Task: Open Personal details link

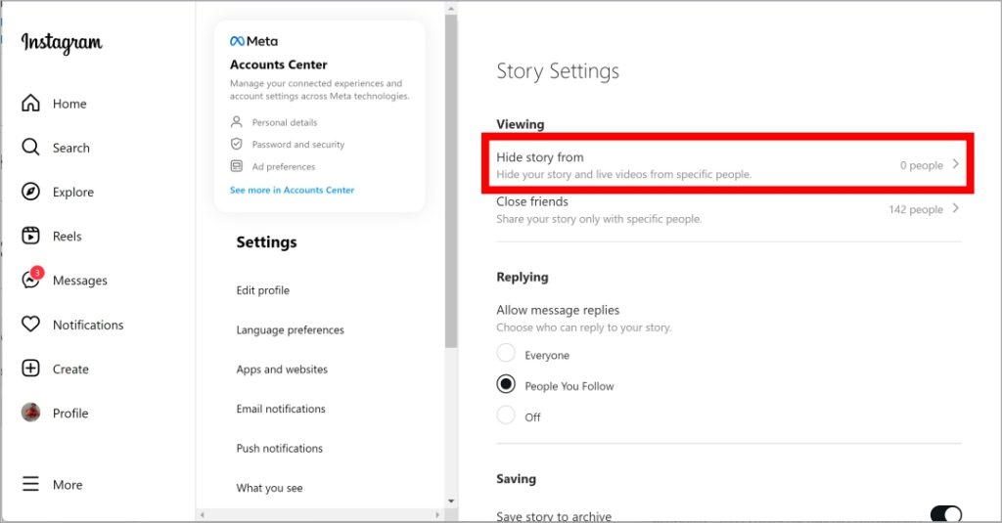Action: tap(285, 122)
